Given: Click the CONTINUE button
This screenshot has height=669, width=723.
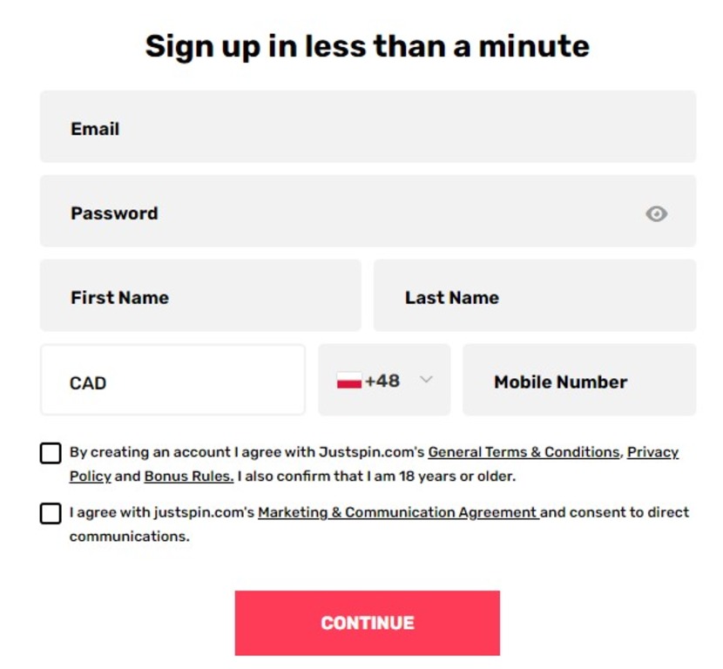Looking at the screenshot, I should (367, 623).
